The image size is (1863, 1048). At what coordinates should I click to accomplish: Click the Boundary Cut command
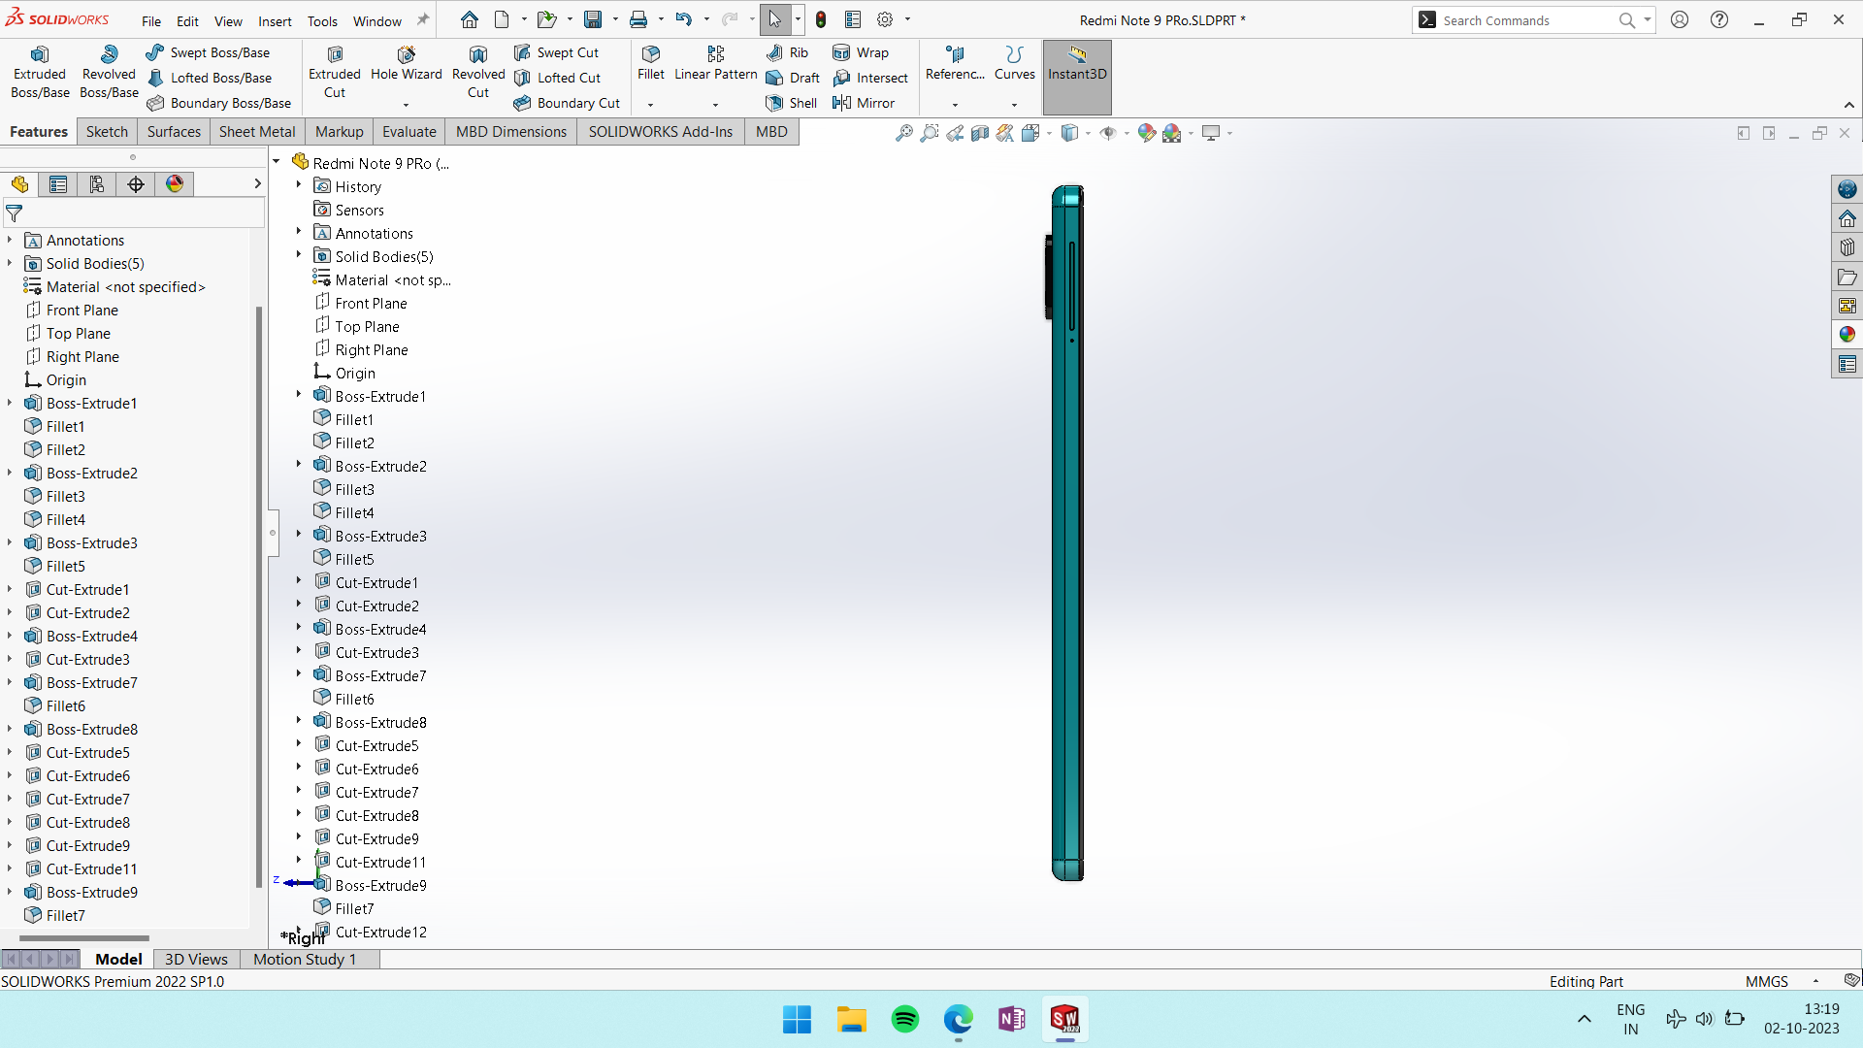(568, 103)
